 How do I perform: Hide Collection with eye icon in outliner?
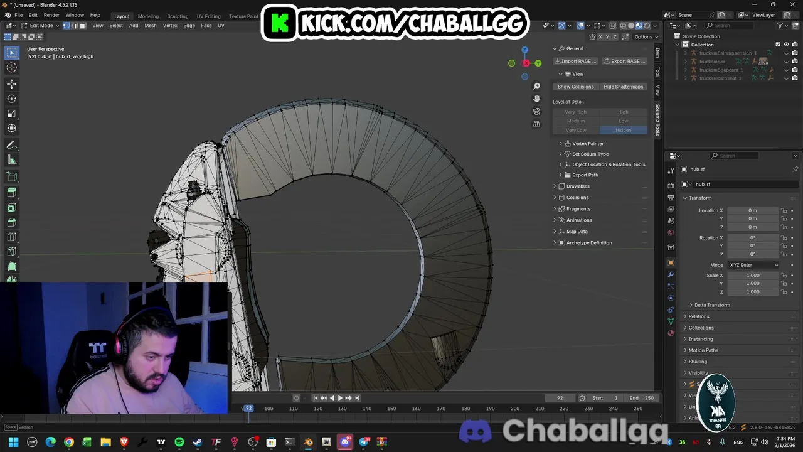point(786,45)
